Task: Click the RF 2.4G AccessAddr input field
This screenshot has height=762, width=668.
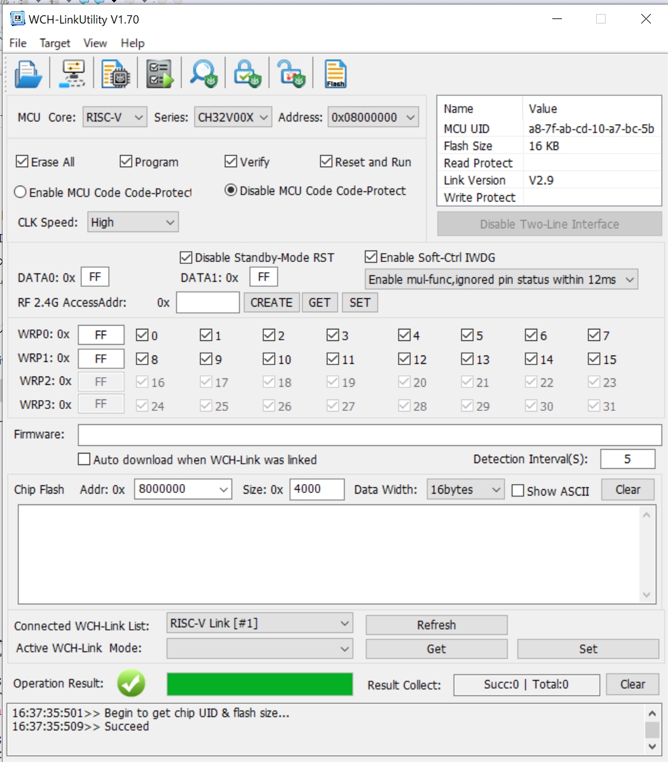Action: (x=208, y=302)
